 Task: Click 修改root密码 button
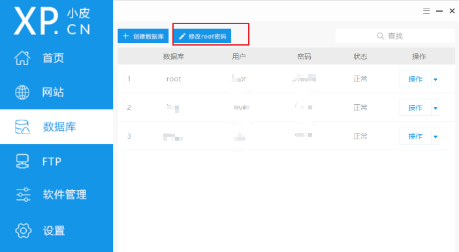pyautogui.click(x=202, y=36)
